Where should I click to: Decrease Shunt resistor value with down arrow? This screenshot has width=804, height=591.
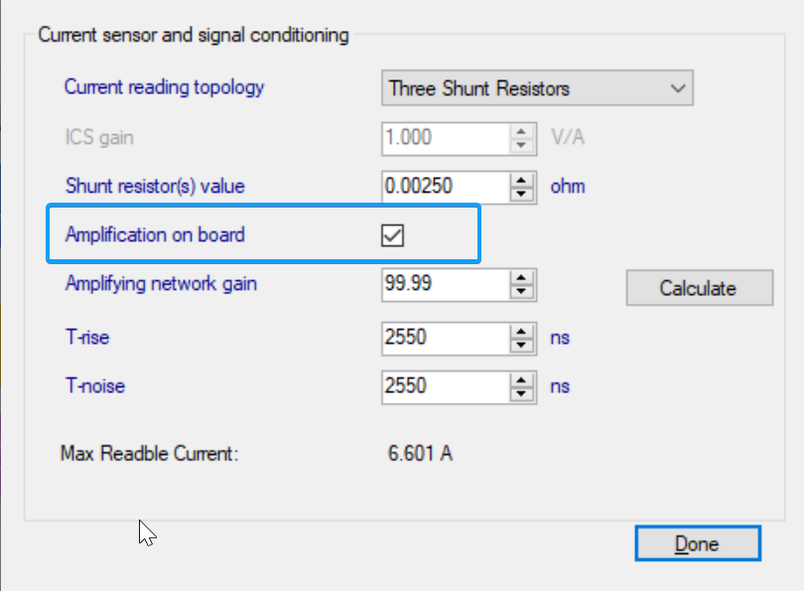(521, 193)
